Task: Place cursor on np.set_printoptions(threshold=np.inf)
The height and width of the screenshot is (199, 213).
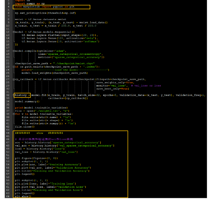Action: tap(45, 13)
